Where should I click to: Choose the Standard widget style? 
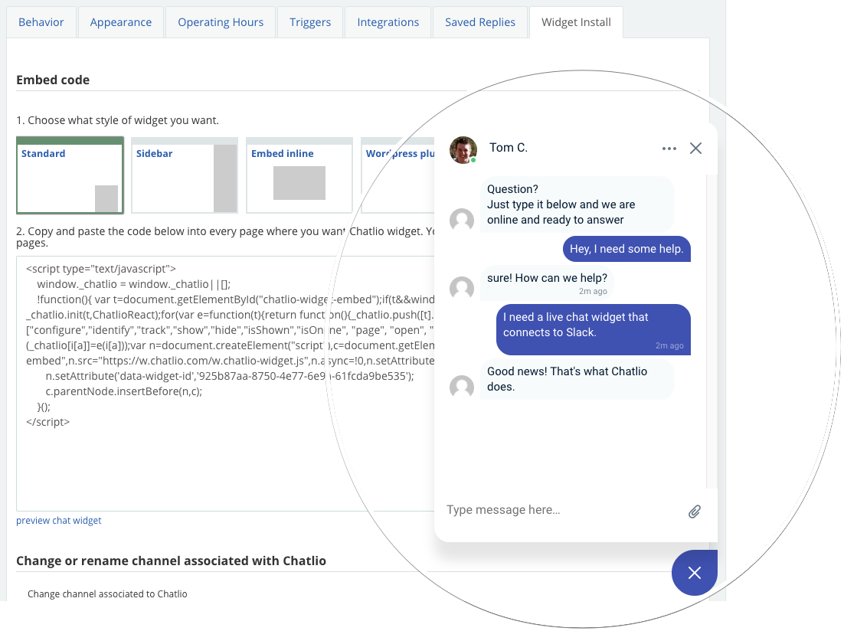(x=70, y=175)
